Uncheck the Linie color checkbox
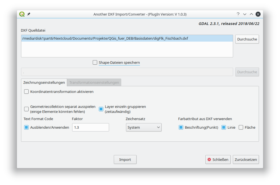The width and height of the screenshot is (280, 185). pos(224,127)
